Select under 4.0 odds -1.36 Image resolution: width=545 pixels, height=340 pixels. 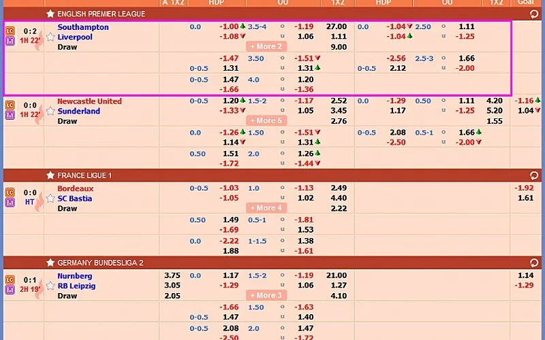(x=304, y=89)
